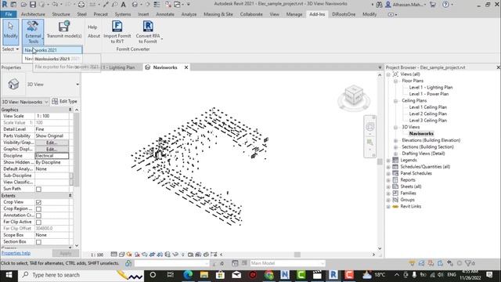
Task: Uncheck the Crop View checkbox
Action: coord(38,202)
